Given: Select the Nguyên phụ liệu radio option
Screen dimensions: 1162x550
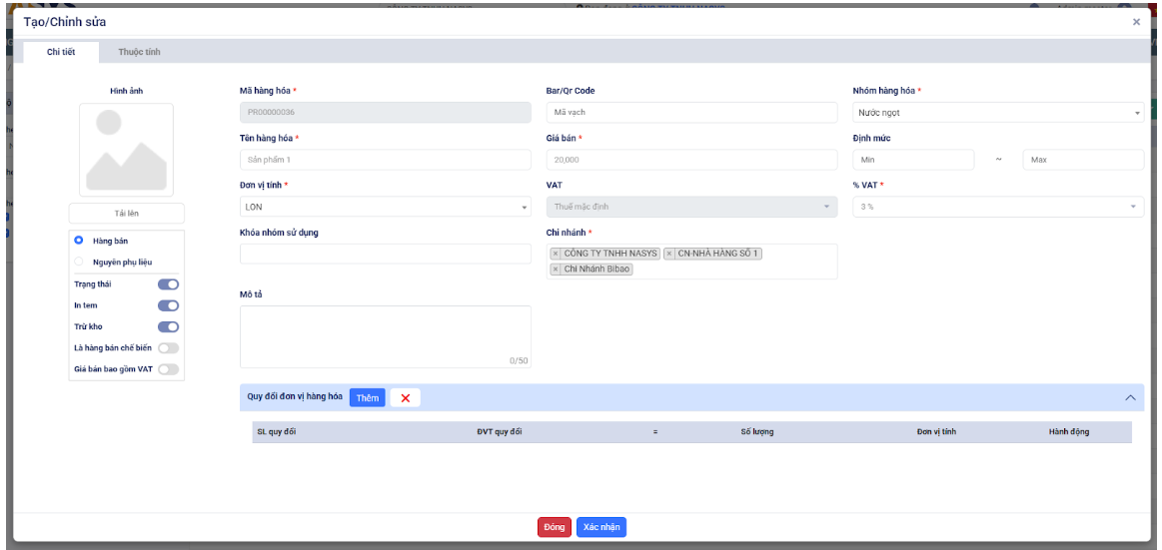Looking at the screenshot, I should coord(79,262).
